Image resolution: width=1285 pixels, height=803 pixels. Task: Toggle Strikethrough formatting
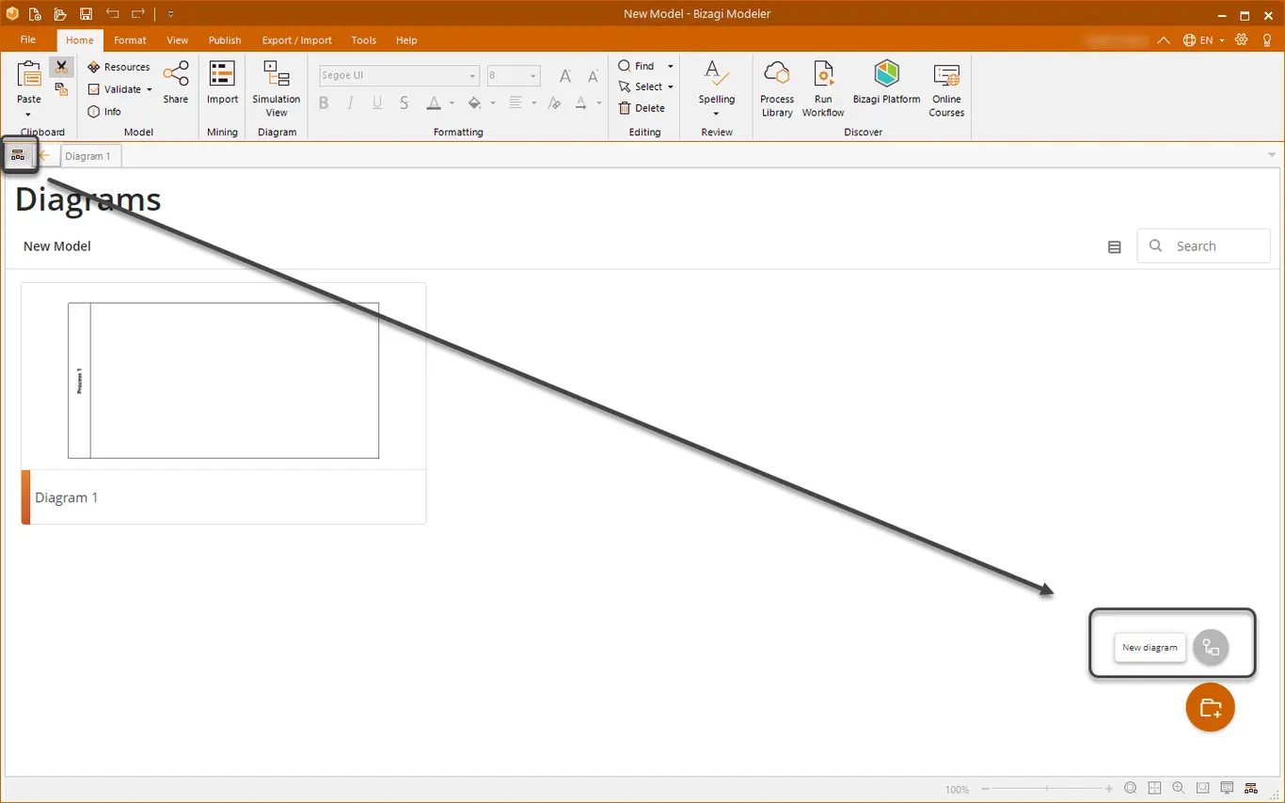[405, 103]
